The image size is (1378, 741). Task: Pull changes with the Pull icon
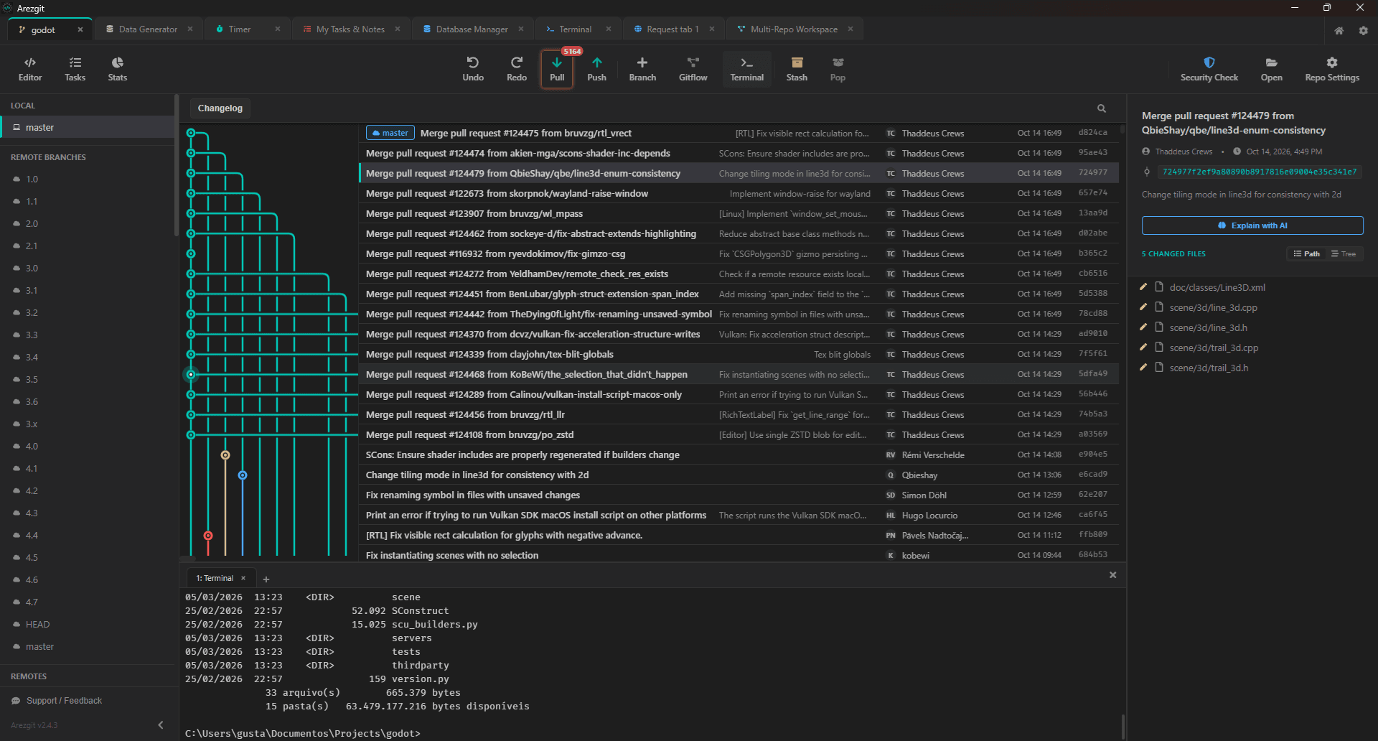[x=557, y=69]
